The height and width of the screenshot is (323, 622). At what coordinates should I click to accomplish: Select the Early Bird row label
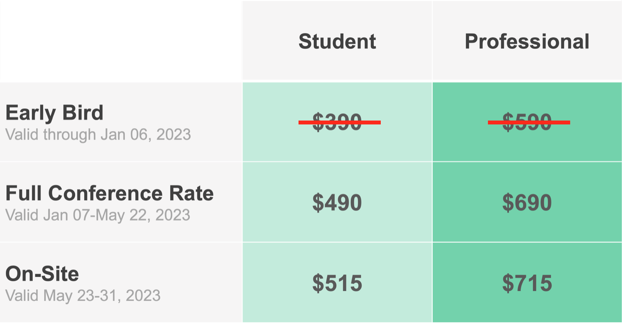[55, 113]
